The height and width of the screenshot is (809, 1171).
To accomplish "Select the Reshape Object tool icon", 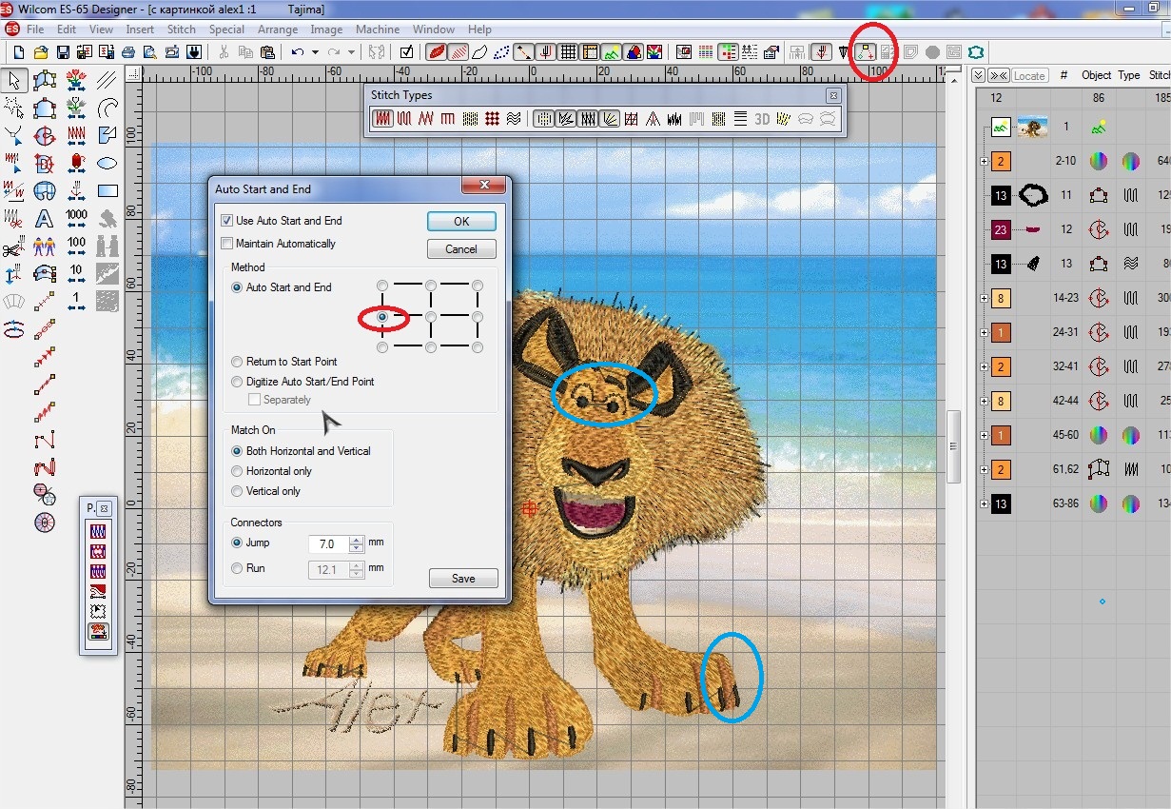I will 14,135.
